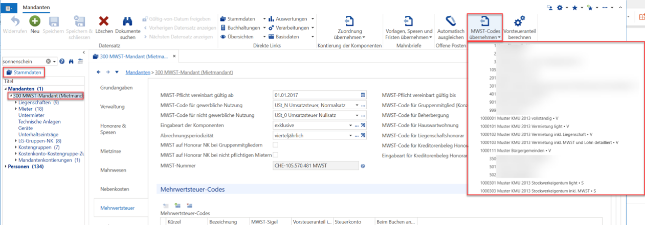
Task: Toggle MWST bei nicht pflichtigen Mietern checkbox
Action: pos(276,155)
